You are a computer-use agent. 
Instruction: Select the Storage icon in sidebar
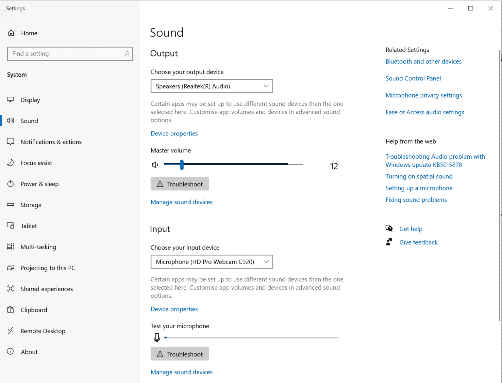[11, 205]
